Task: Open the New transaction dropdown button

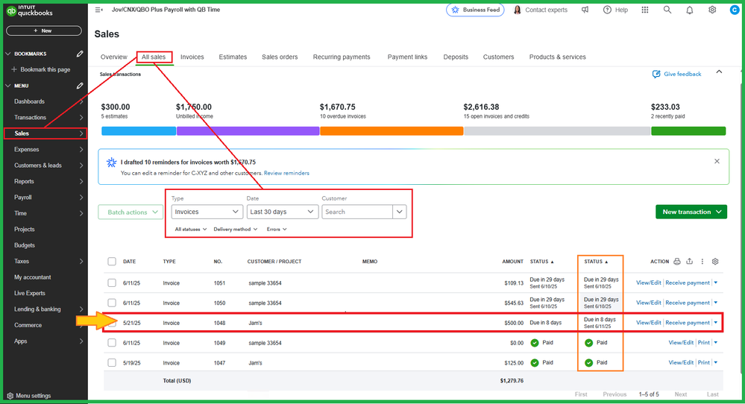Action: pos(691,212)
